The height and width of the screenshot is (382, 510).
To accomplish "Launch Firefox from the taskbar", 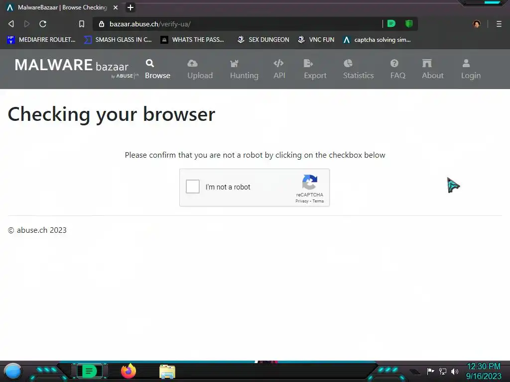I will pyautogui.click(x=128, y=371).
